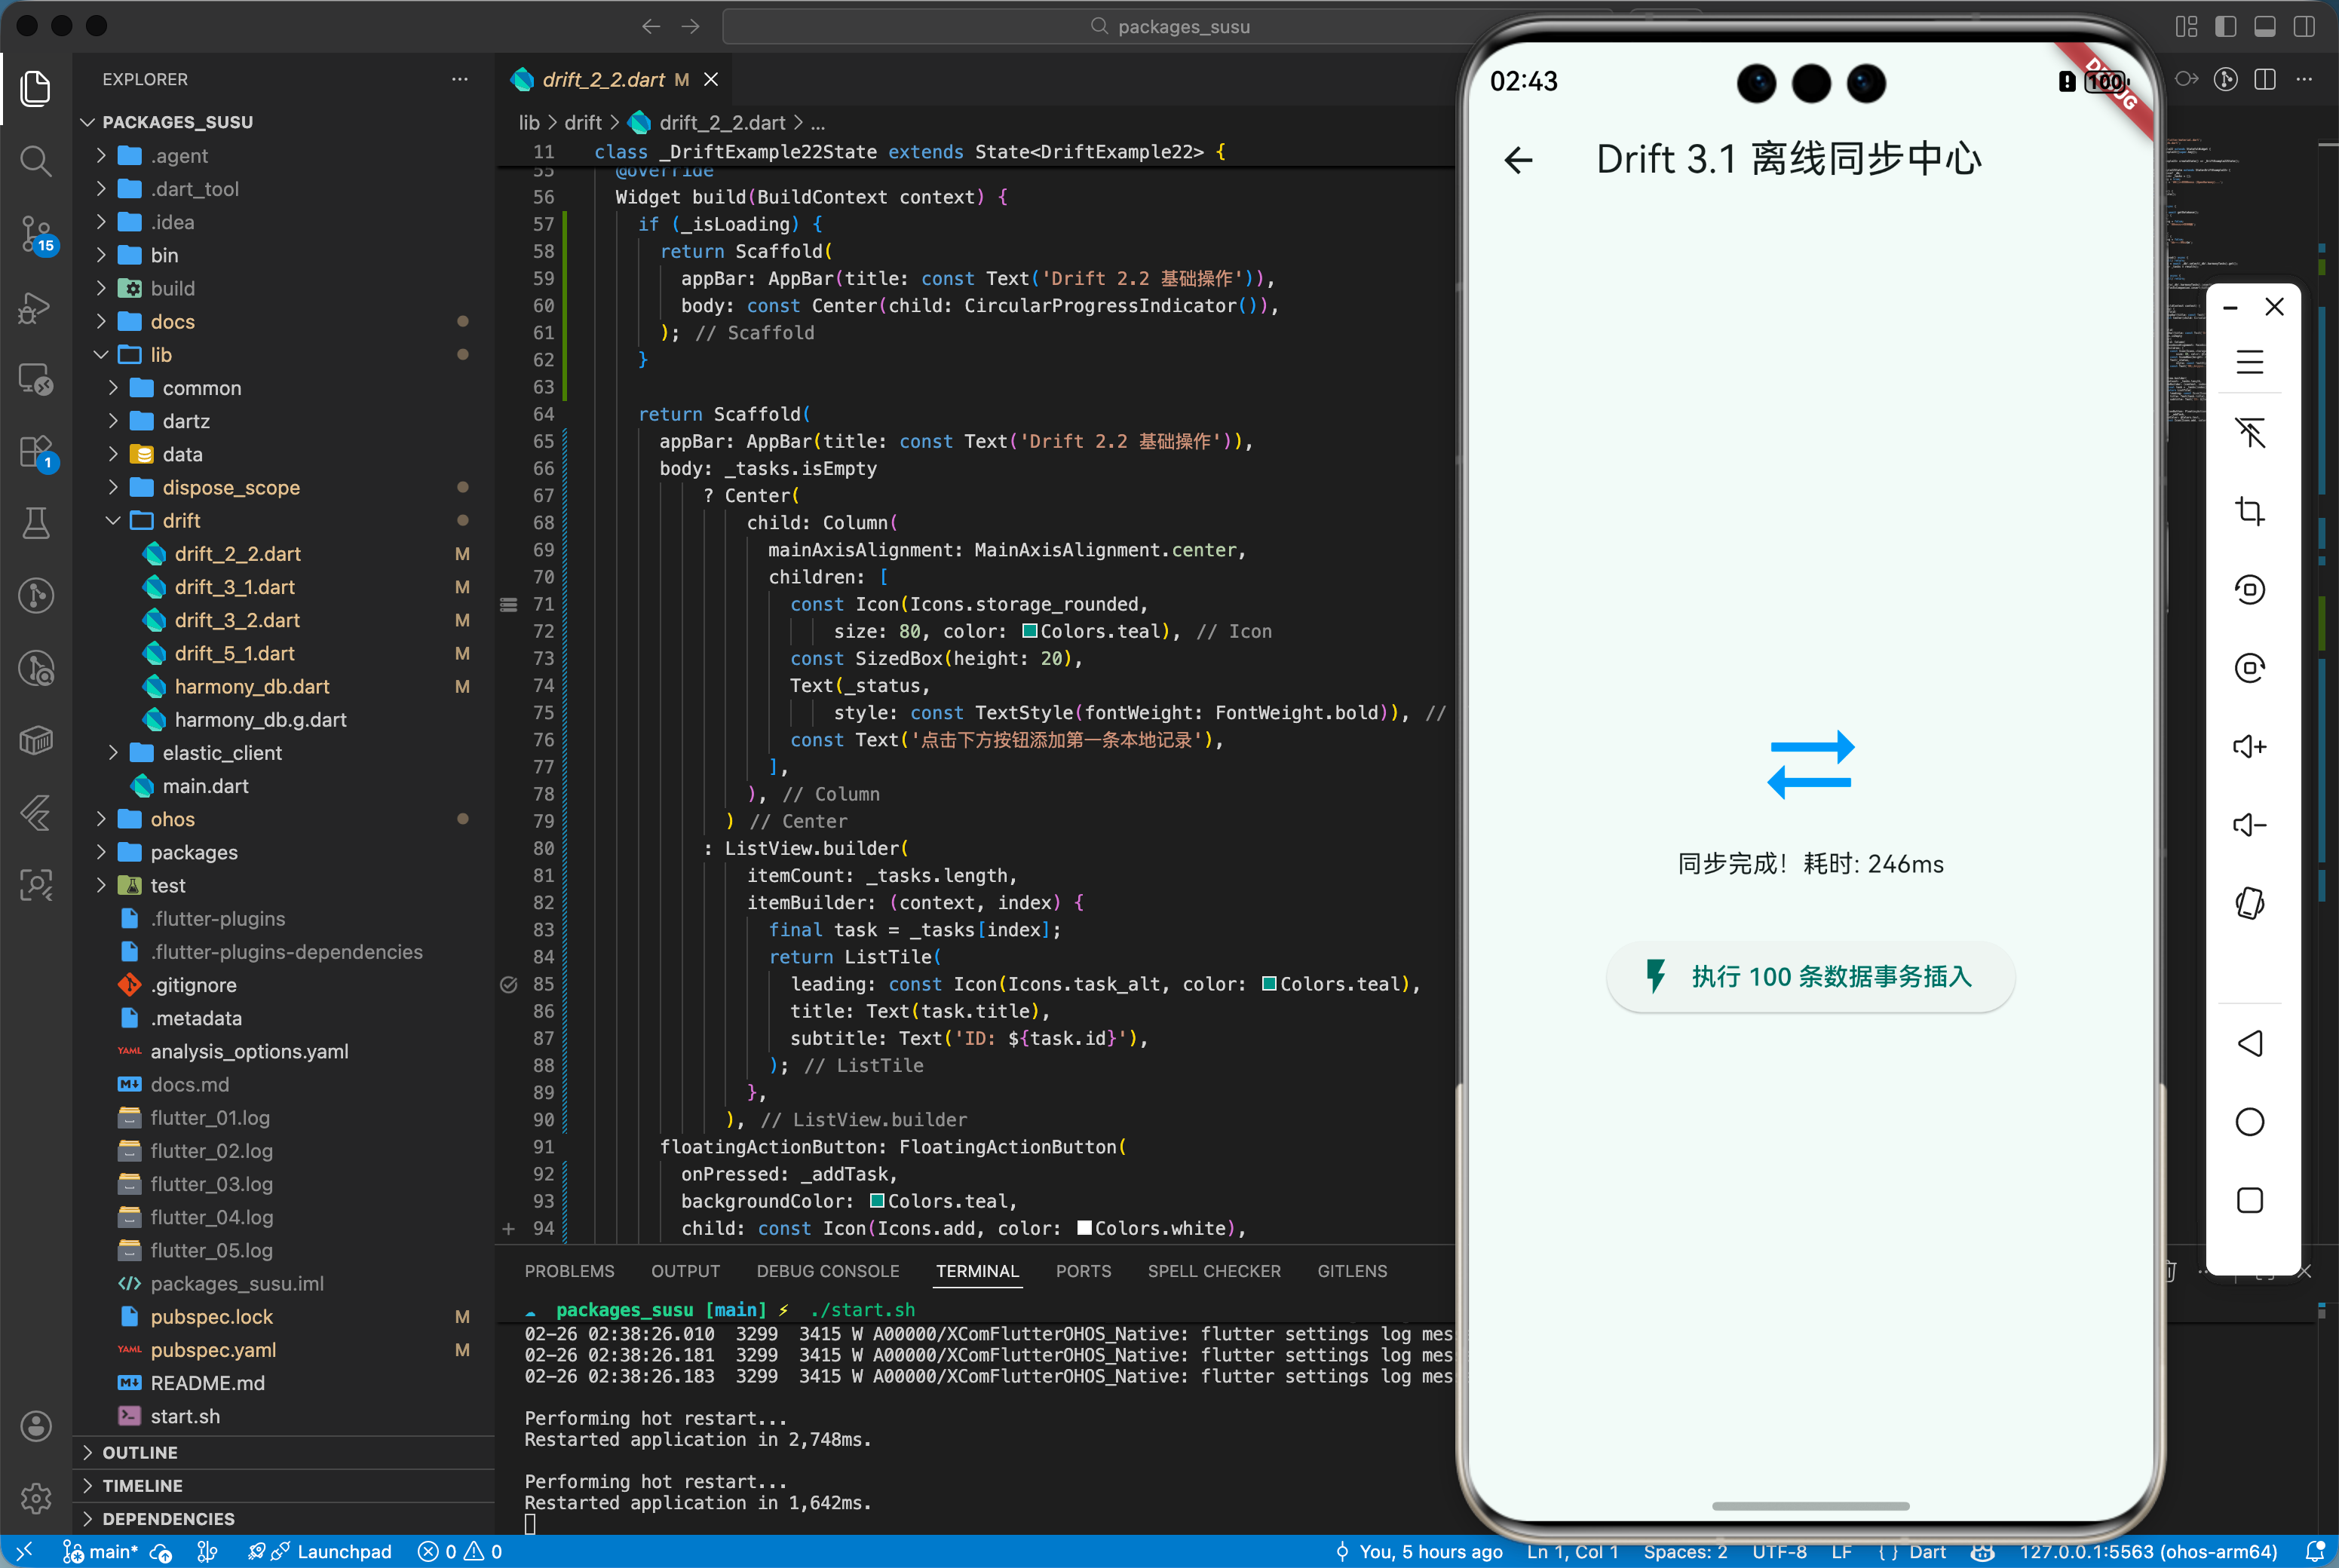Tap the 执行 100 条数据事务插入 button

pos(1810,976)
